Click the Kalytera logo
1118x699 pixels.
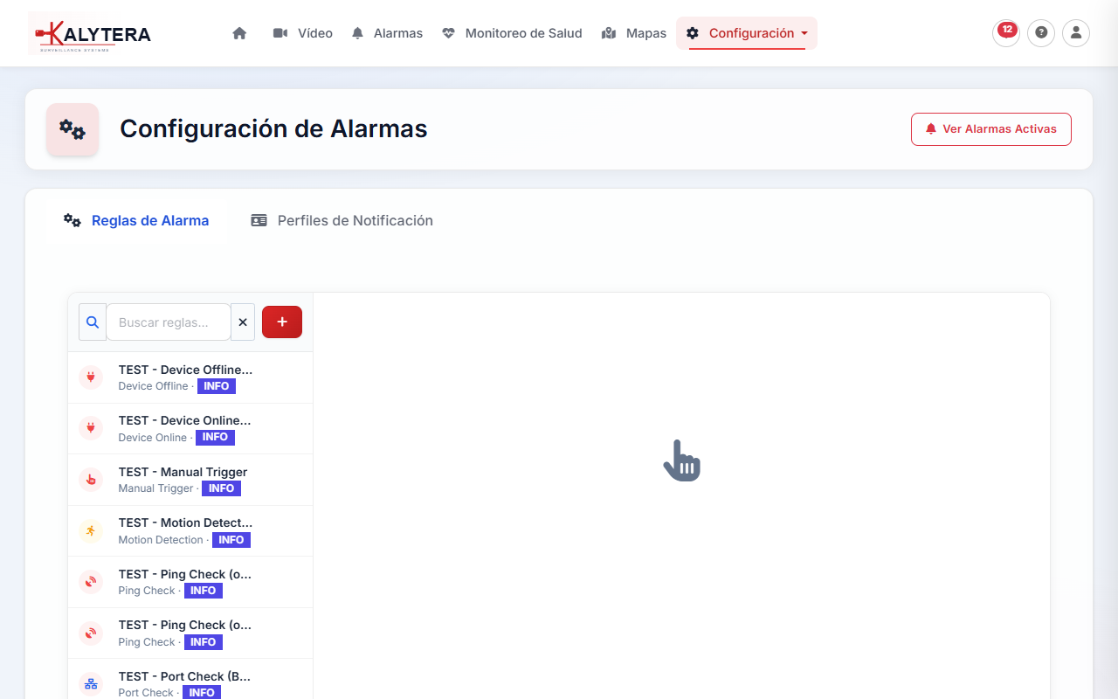pyautogui.click(x=91, y=34)
